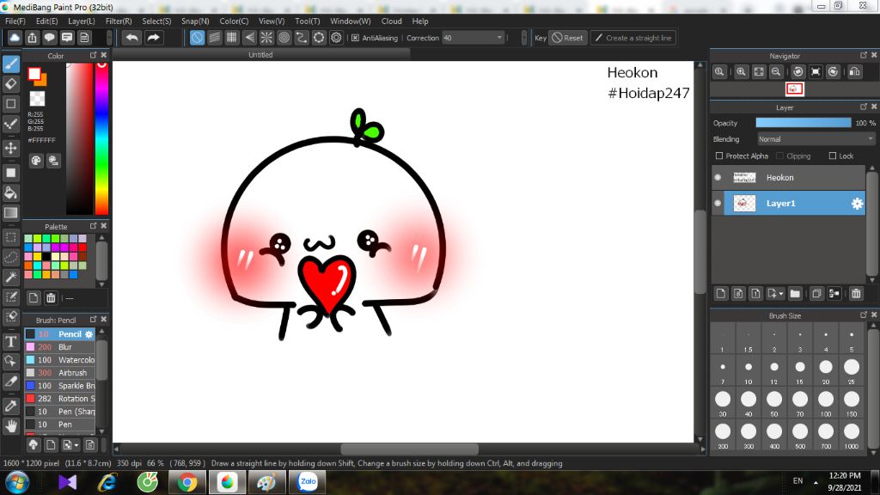
Task: Add a layer folder
Action: click(x=795, y=294)
